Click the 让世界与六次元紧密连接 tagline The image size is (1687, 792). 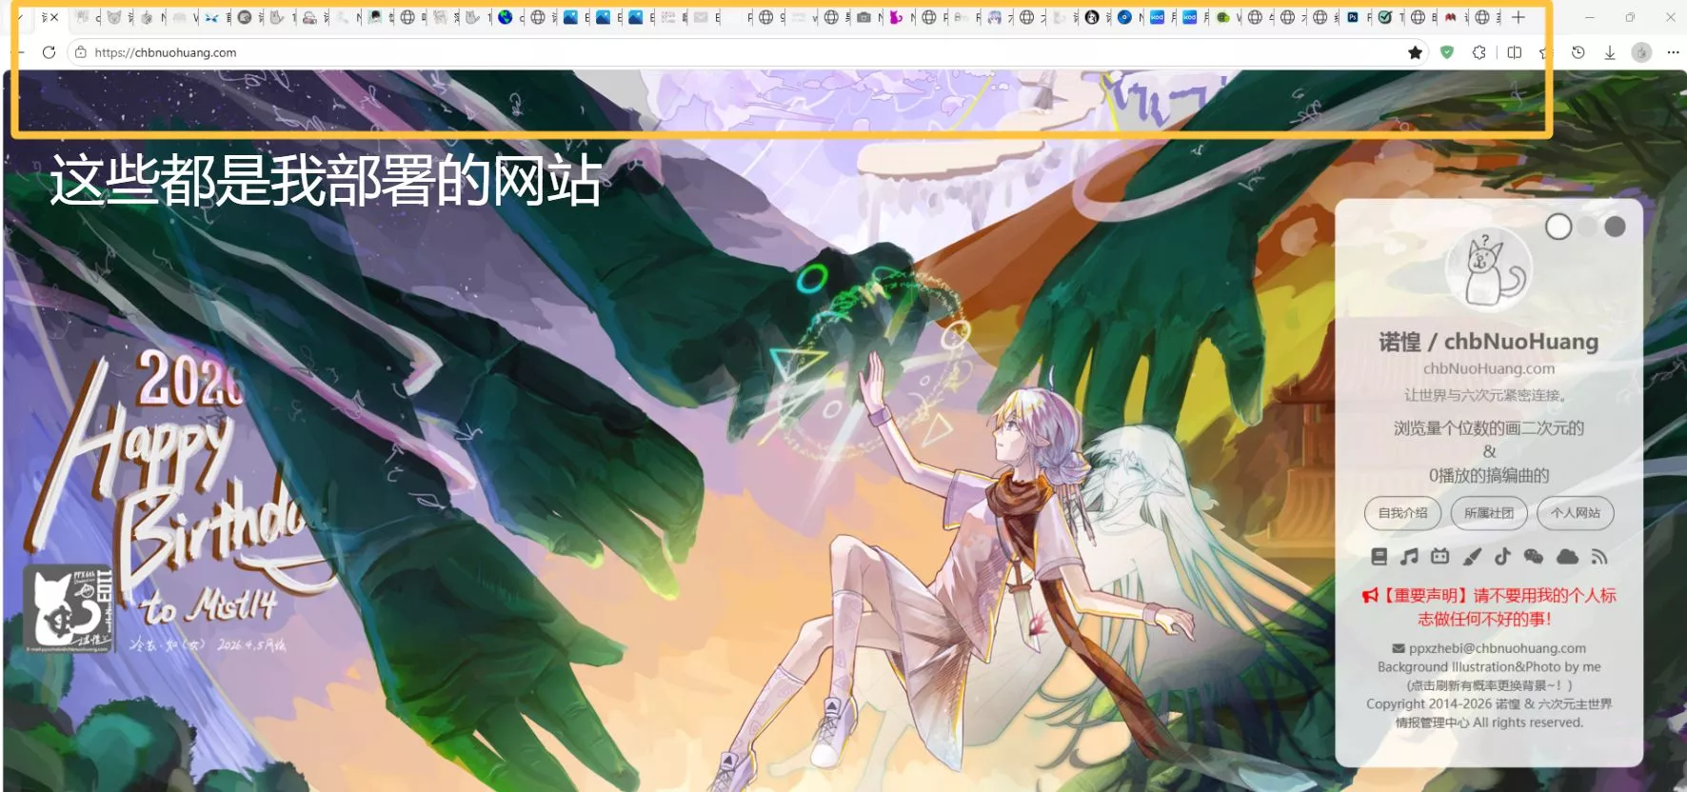[x=1486, y=395]
